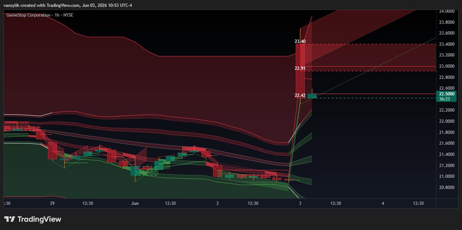462x230 pixels.
Task: Click the 23.6000 price axis label
Action: 447,33
